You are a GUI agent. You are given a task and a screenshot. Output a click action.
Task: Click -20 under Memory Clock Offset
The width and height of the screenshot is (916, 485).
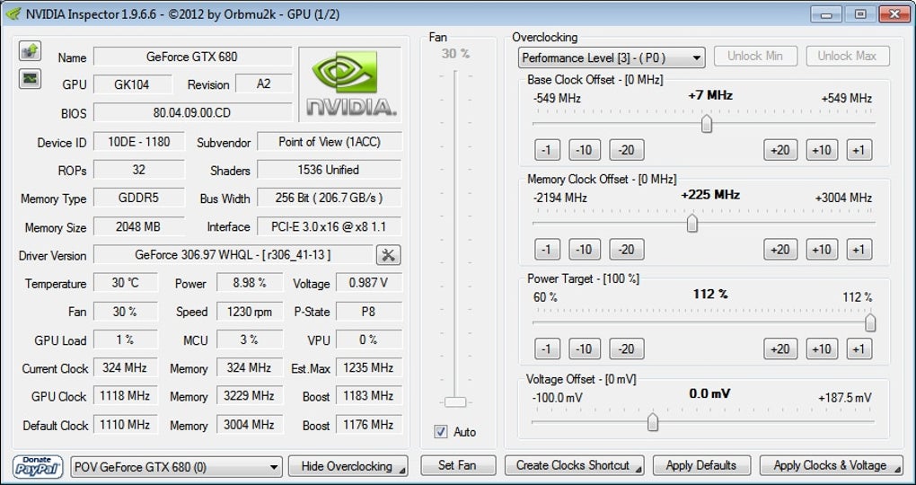[626, 250]
